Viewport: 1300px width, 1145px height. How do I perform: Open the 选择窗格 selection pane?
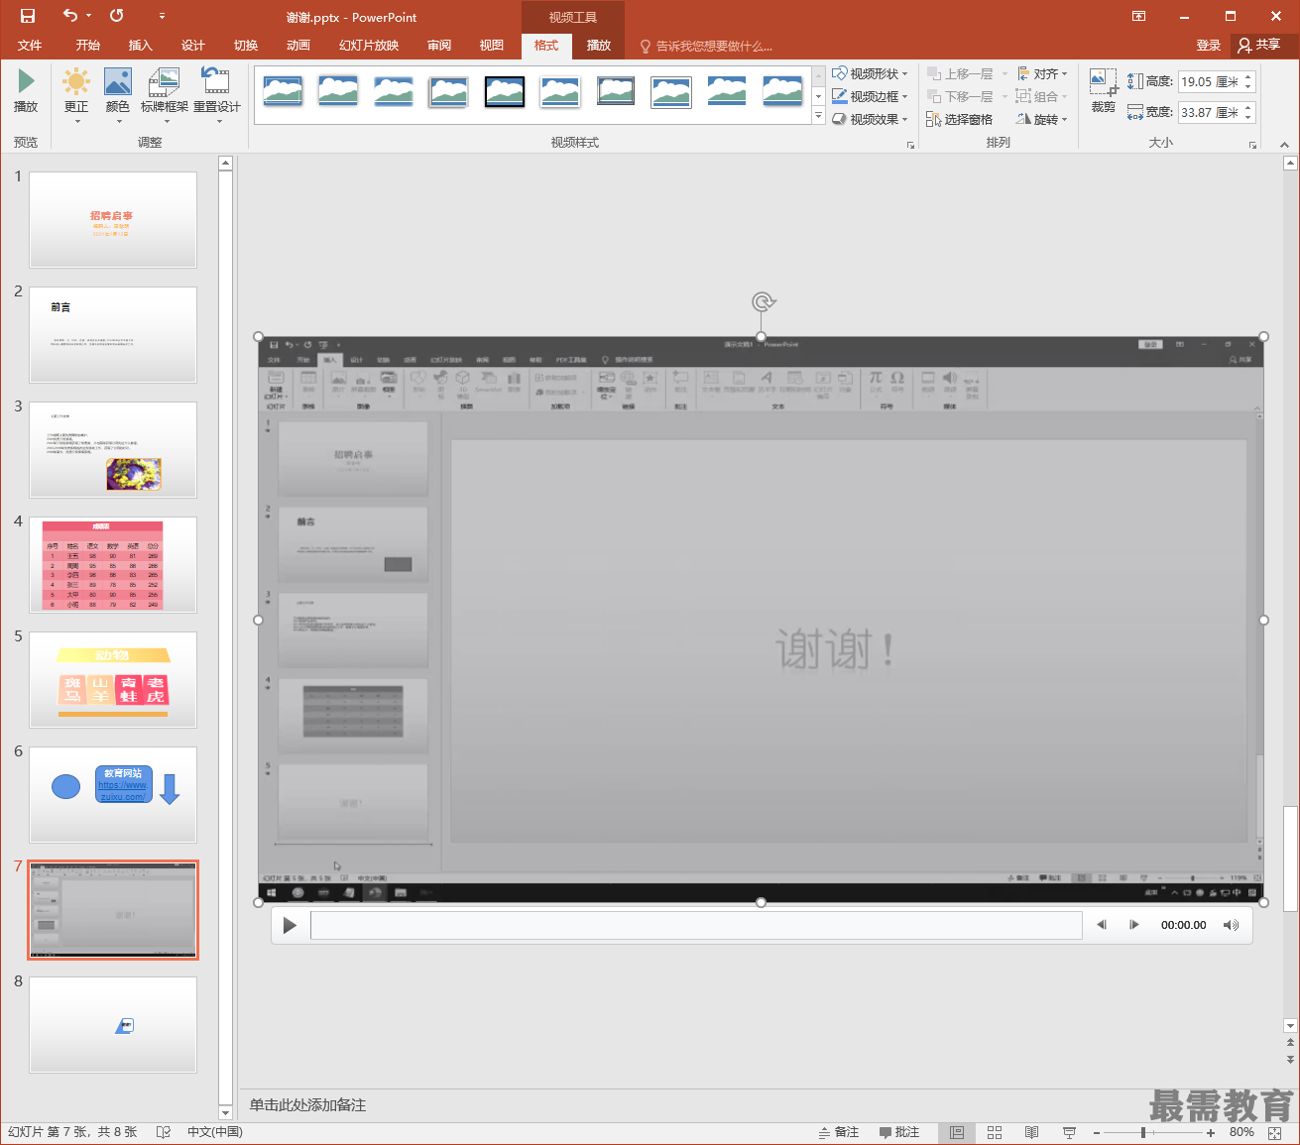click(959, 119)
